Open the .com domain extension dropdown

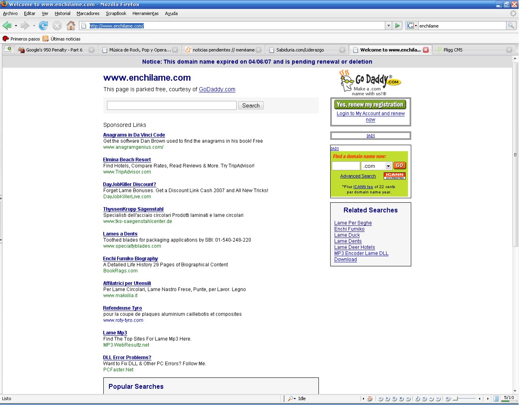coord(388,166)
